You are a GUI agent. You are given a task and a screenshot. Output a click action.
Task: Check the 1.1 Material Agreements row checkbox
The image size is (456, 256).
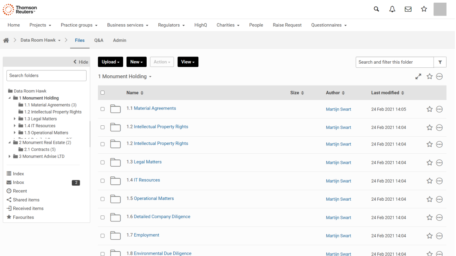(x=103, y=109)
